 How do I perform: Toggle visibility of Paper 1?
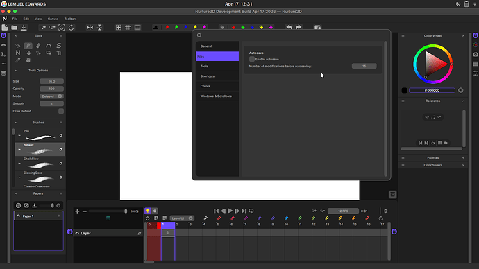[18, 216]
